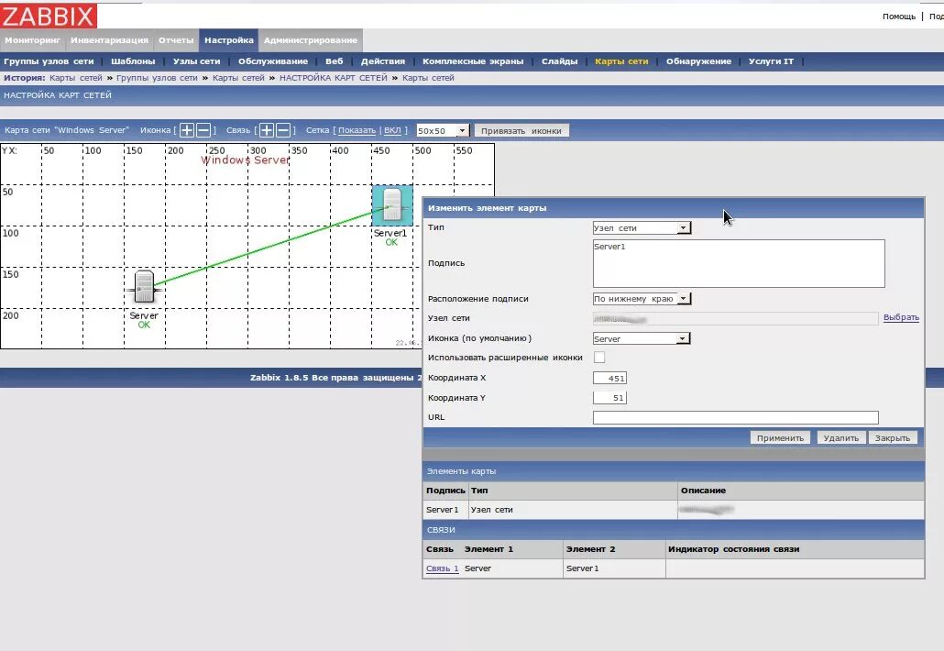Go to Обслуживание submenu
Viewport: 944px width, 651px height.
pyautogui.click(x=273, y=61)
